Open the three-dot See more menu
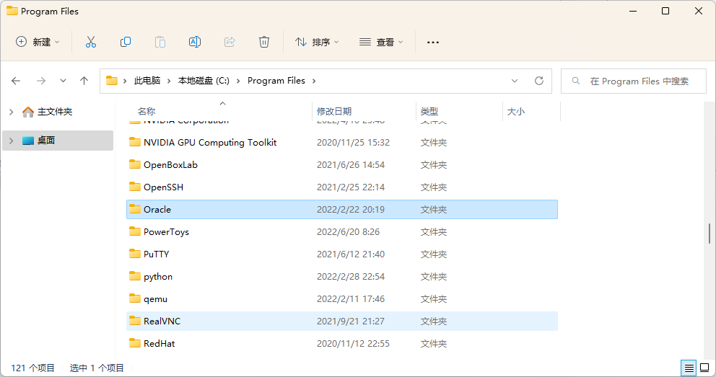This screenshot has height=377, width=716. 433,43
